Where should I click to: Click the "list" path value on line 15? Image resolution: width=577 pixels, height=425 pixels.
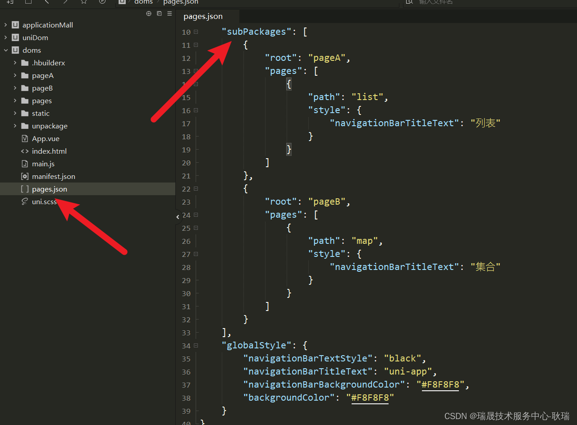[367, 97]
